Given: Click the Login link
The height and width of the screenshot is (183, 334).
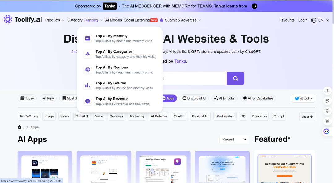Looking at the screenshot, I should [303, 20].
